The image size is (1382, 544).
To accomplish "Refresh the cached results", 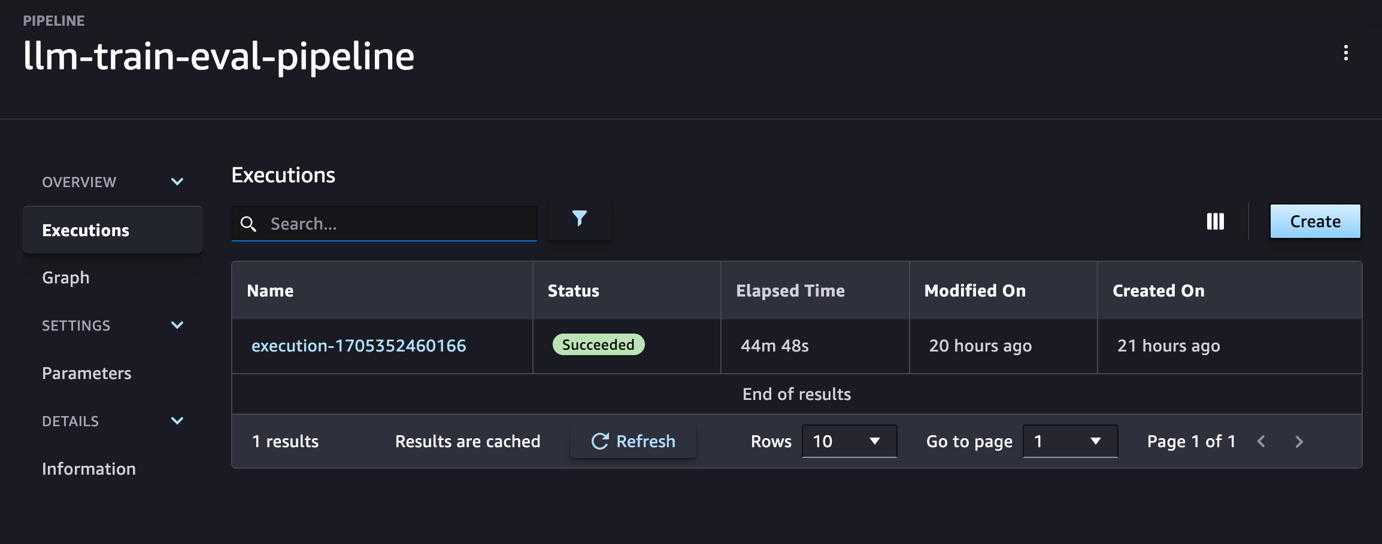I will click(633, 442).
